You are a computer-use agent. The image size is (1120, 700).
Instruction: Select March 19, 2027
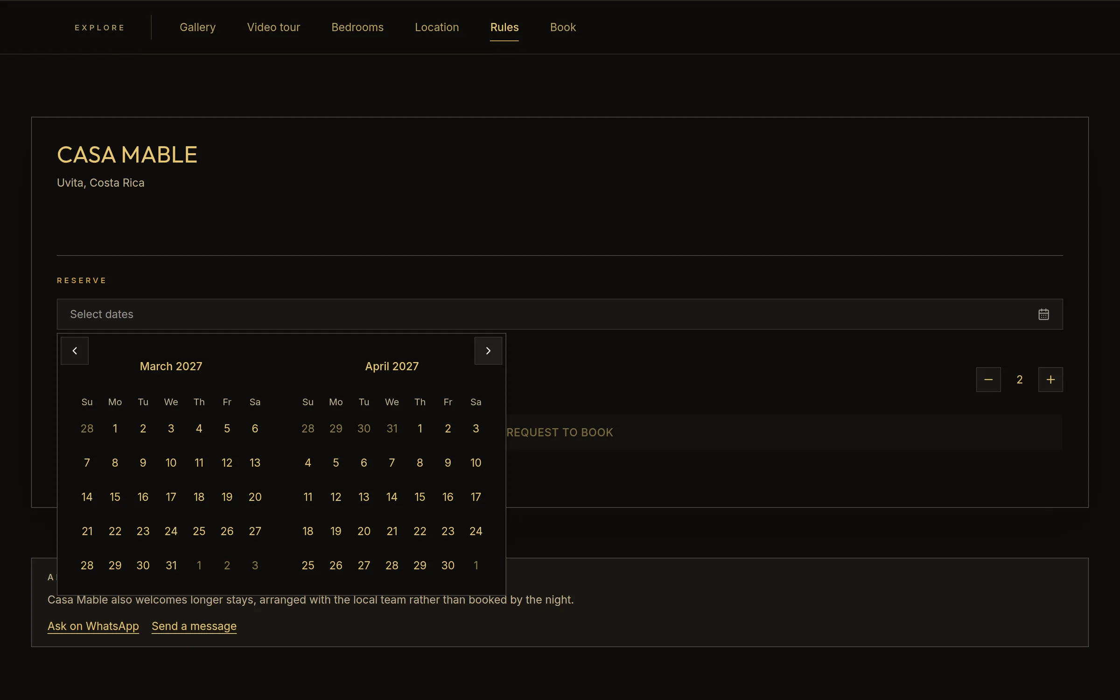coord(227,497)
